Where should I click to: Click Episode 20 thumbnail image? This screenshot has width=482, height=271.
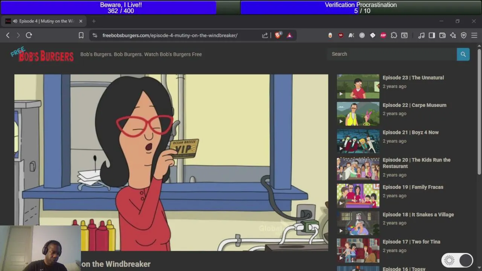pyautogui.click(x=358, y=169)
